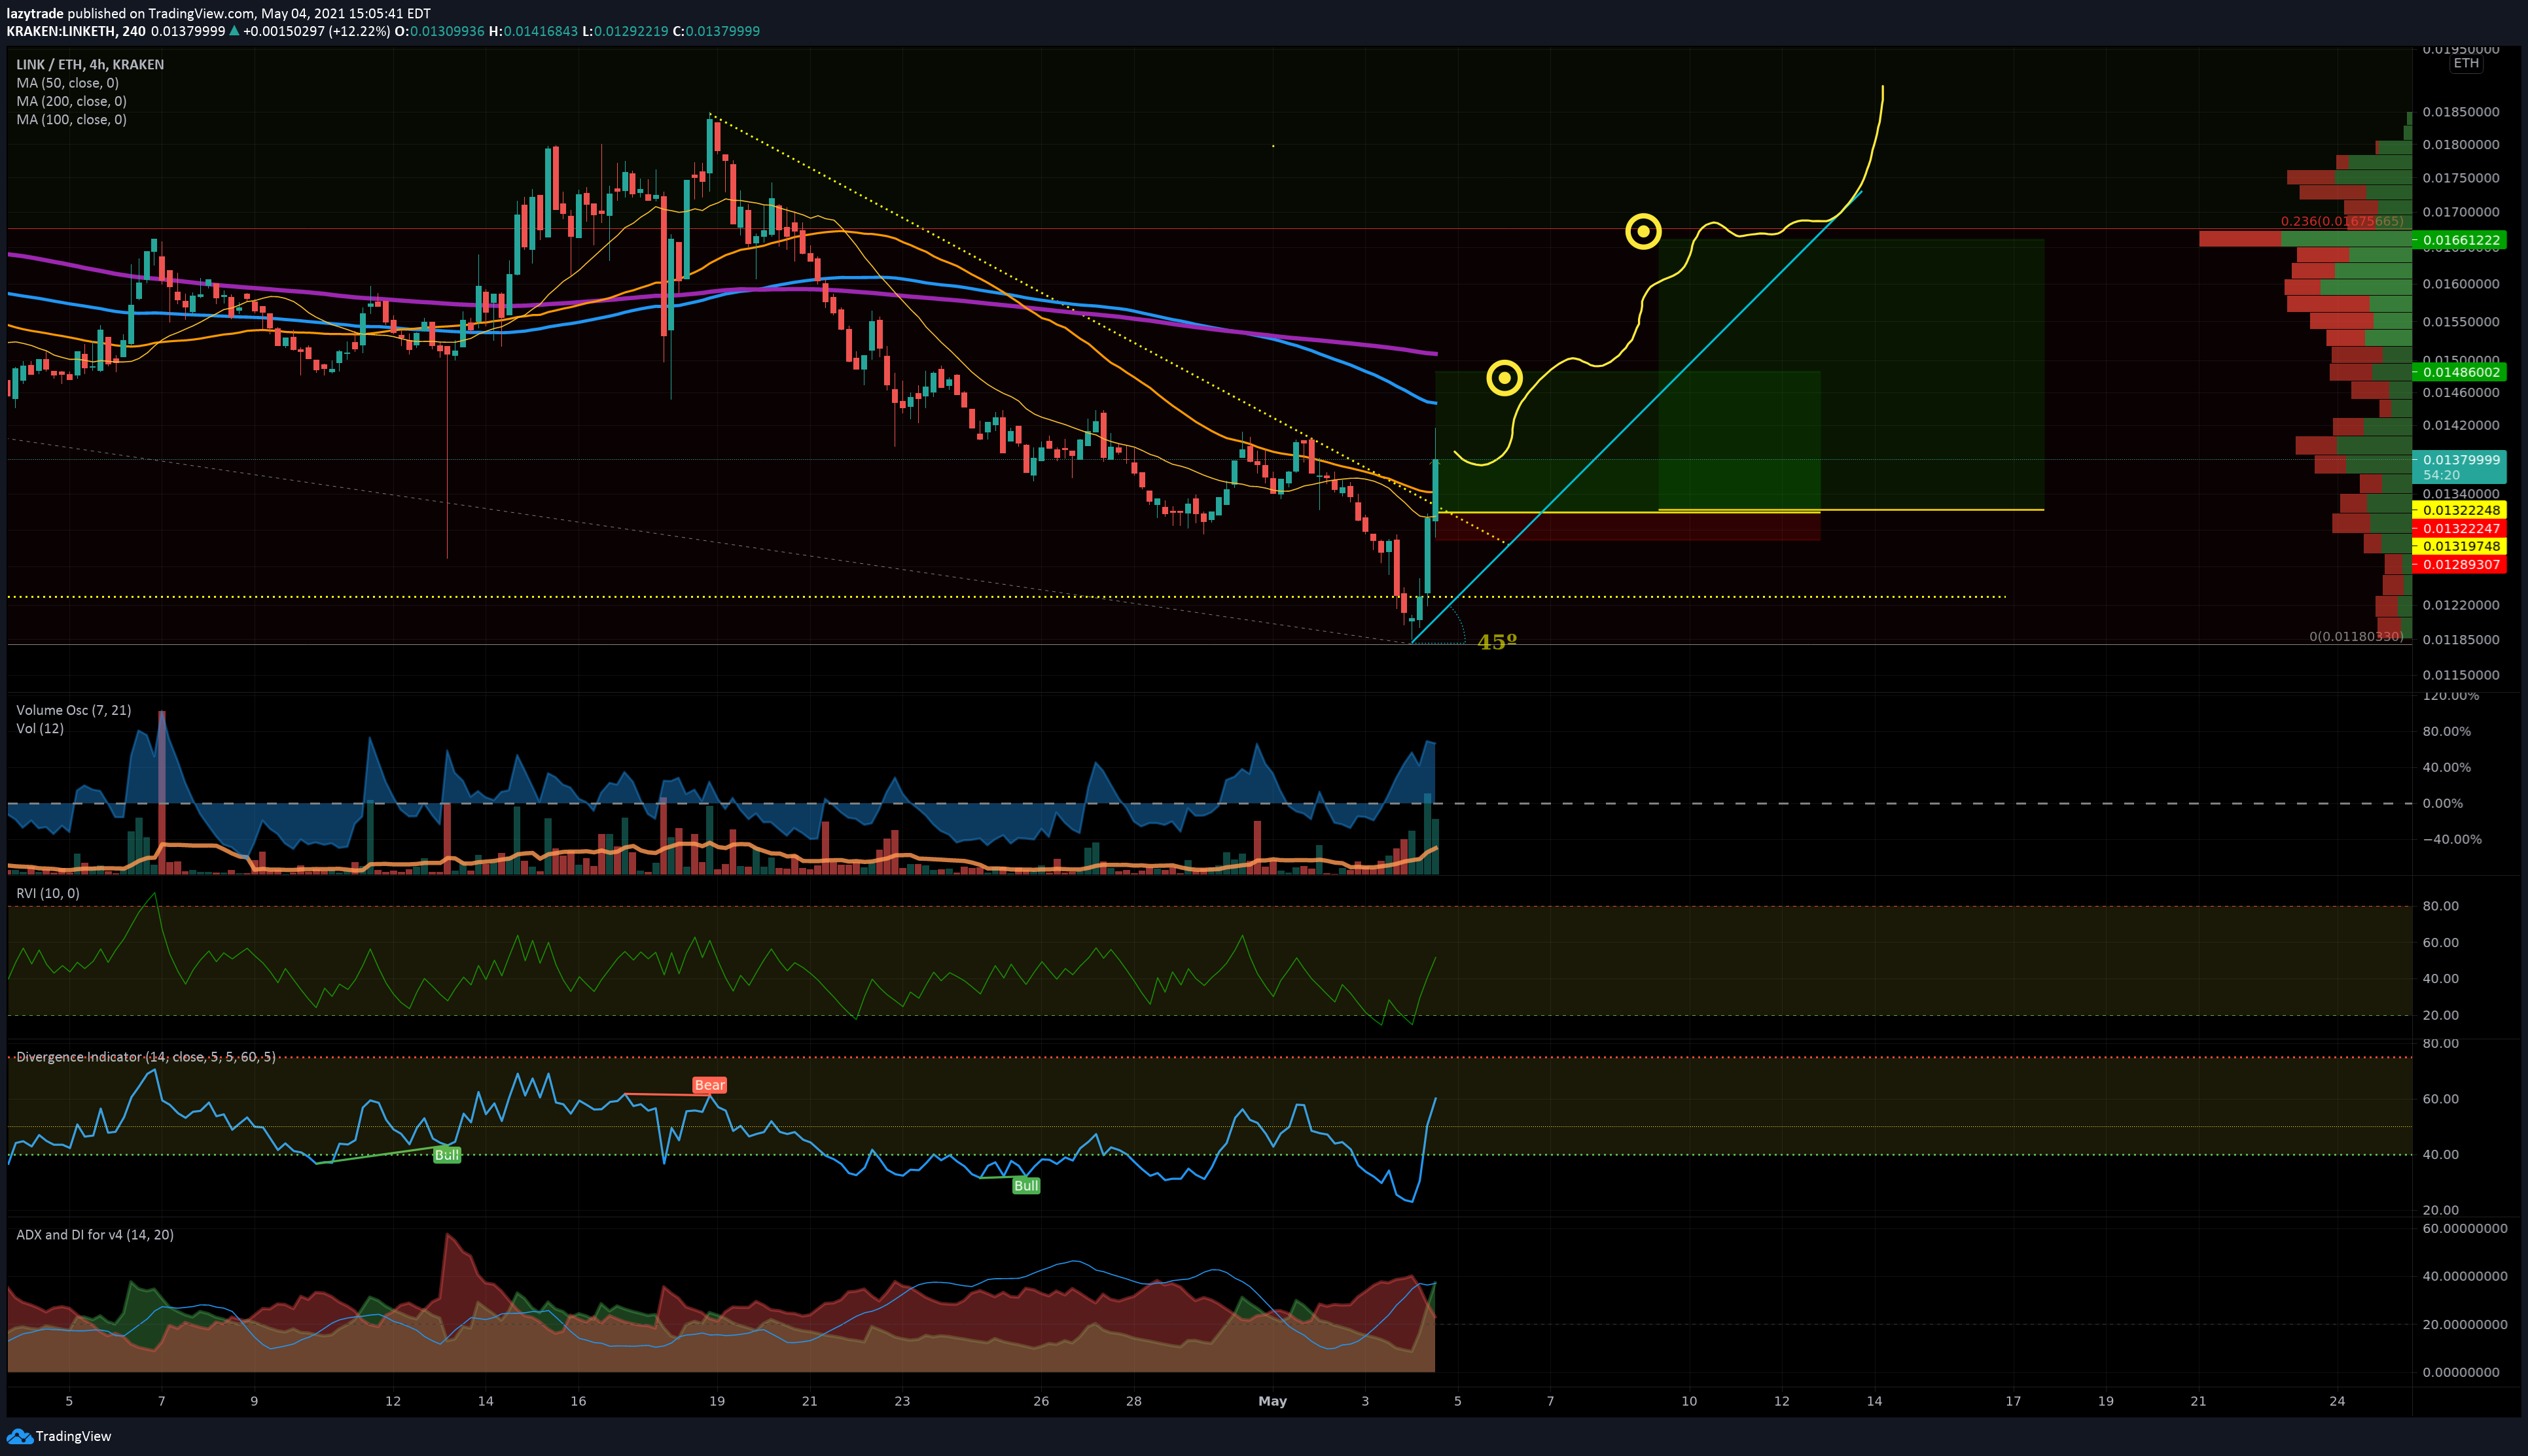2528x1456 pixels.
Task: Click the red Bear divergence tag
Action: pos(709,1085)
